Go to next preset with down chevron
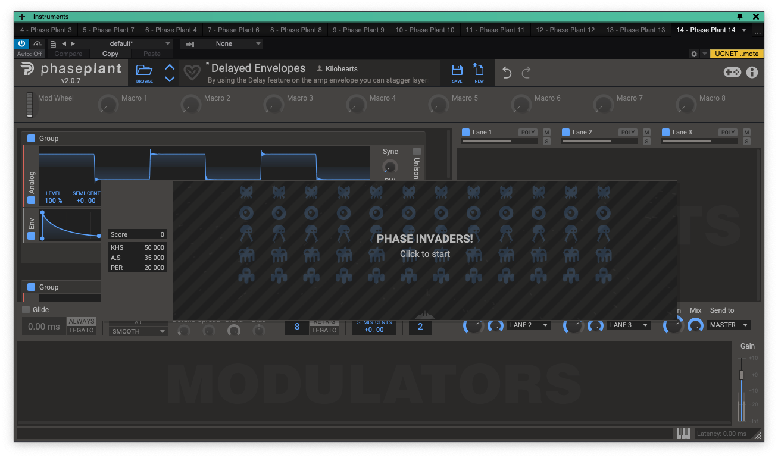The height and width of the screenshot is (458, 778). pos(170,79)
